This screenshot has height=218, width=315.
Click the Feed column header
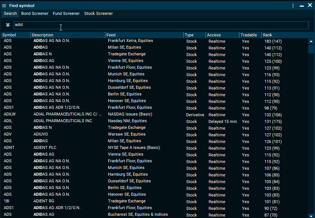click(144, 35)
